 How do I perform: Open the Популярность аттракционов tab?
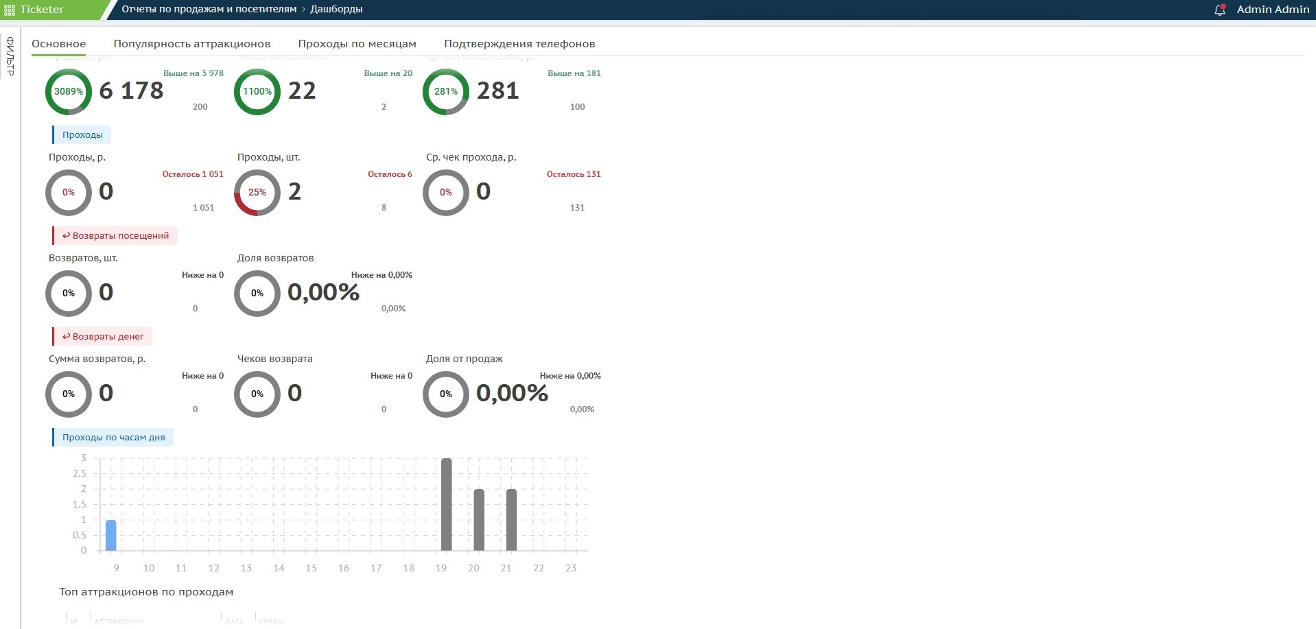(x=192, y=43)
